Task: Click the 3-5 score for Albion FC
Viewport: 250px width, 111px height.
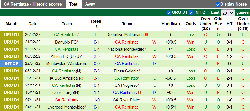Action: tap(97, 56)
